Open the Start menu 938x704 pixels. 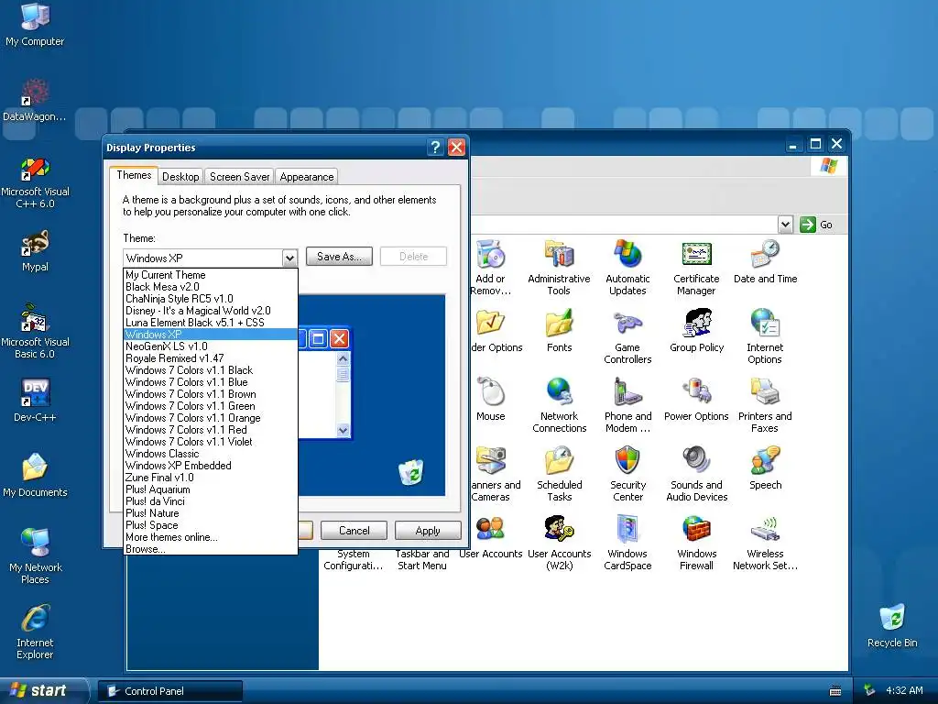coord(43,690)
